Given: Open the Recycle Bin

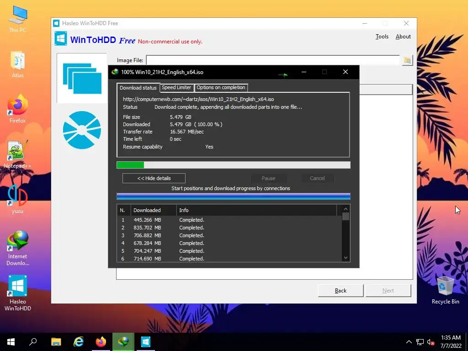Looking at the screenshot, I should pos(445,290).
